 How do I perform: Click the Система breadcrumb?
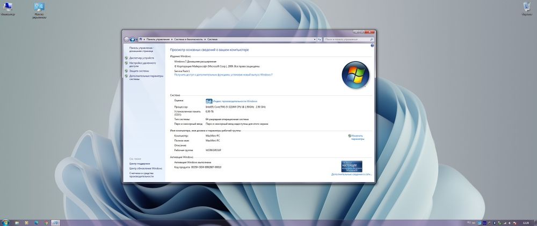(212, 40)
